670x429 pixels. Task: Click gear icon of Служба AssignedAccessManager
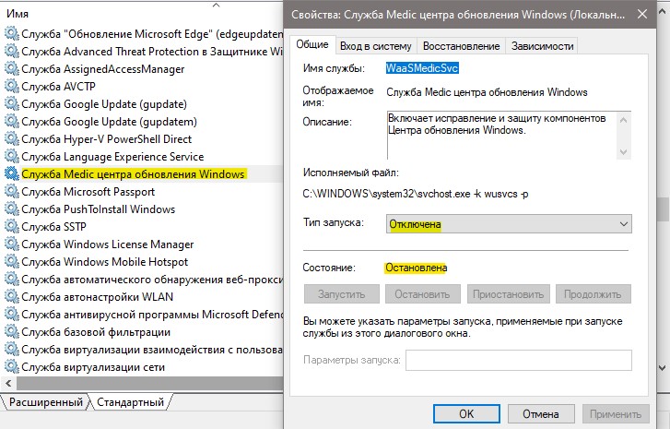coord(12,69)
